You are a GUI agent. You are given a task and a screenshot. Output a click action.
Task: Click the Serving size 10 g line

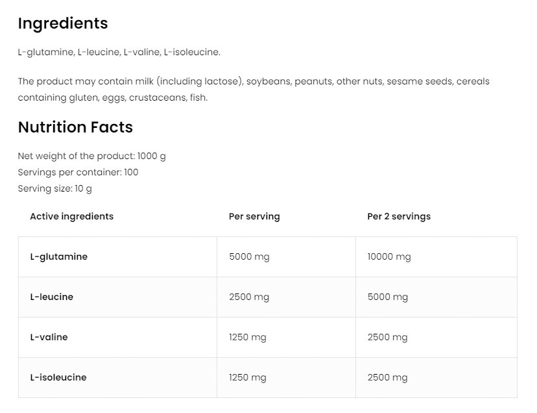coord(55,188)
